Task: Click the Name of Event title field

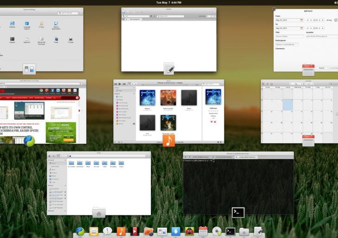Action: tap(289, 36)
